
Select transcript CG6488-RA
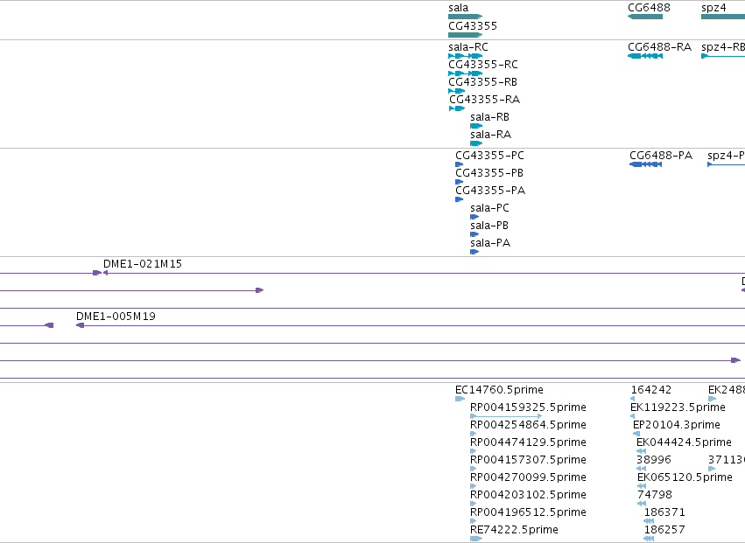click(645, 56)
